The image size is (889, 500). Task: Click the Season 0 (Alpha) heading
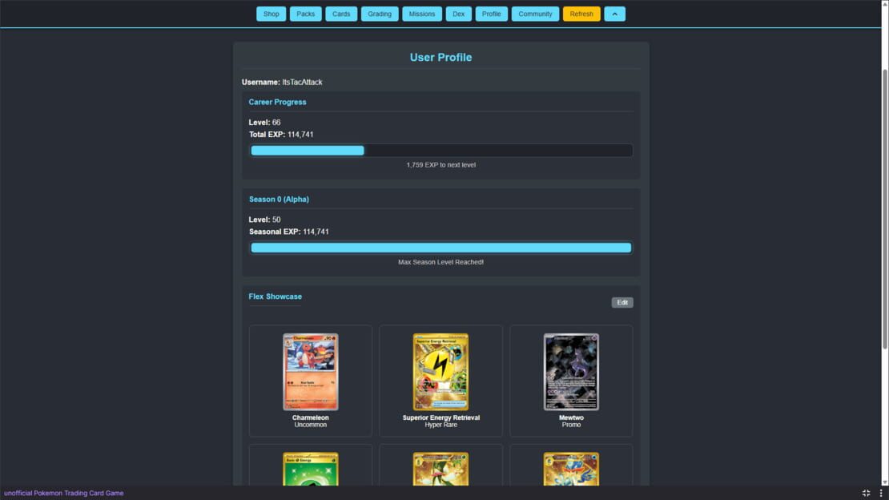279,200
